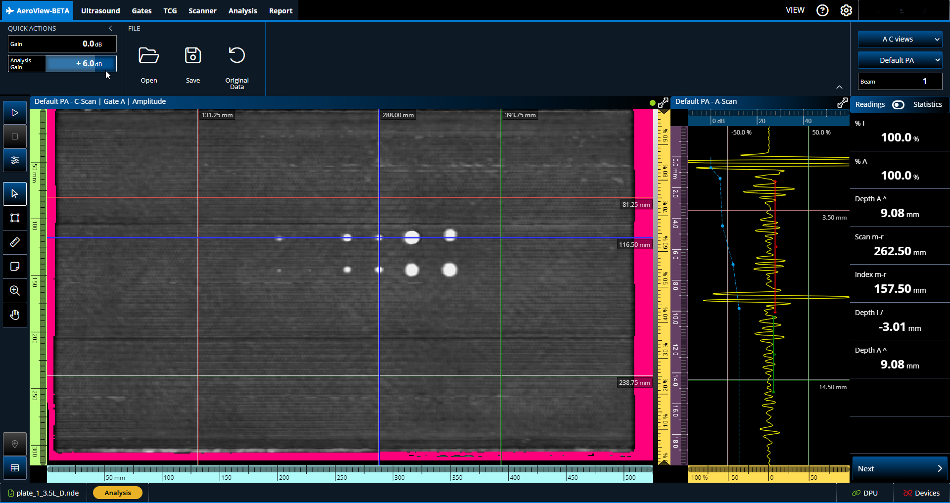950x503 pixels.
Task: Click the Open file folder icon
Action: click(x=148, y=55)
